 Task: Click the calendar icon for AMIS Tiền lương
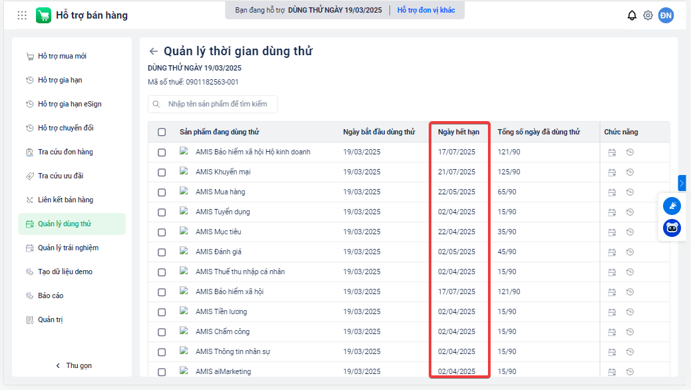[612, 312]
